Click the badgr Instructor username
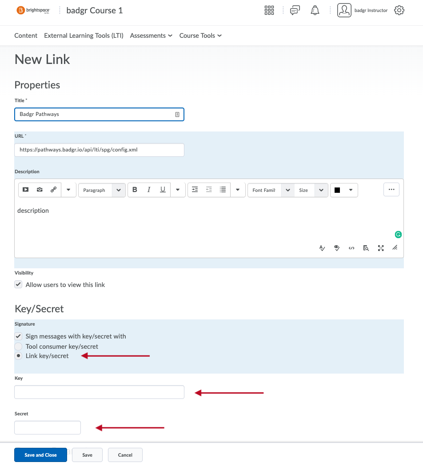Image resolution: width=423 pixels, height=466 pixels. coord(371,10)
